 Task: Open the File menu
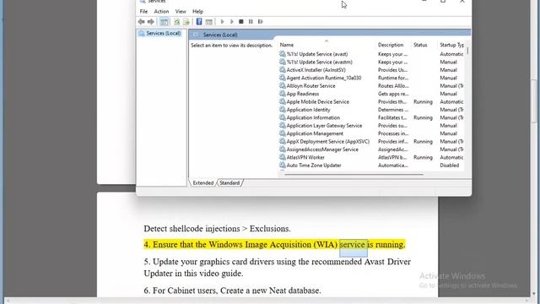143,11
